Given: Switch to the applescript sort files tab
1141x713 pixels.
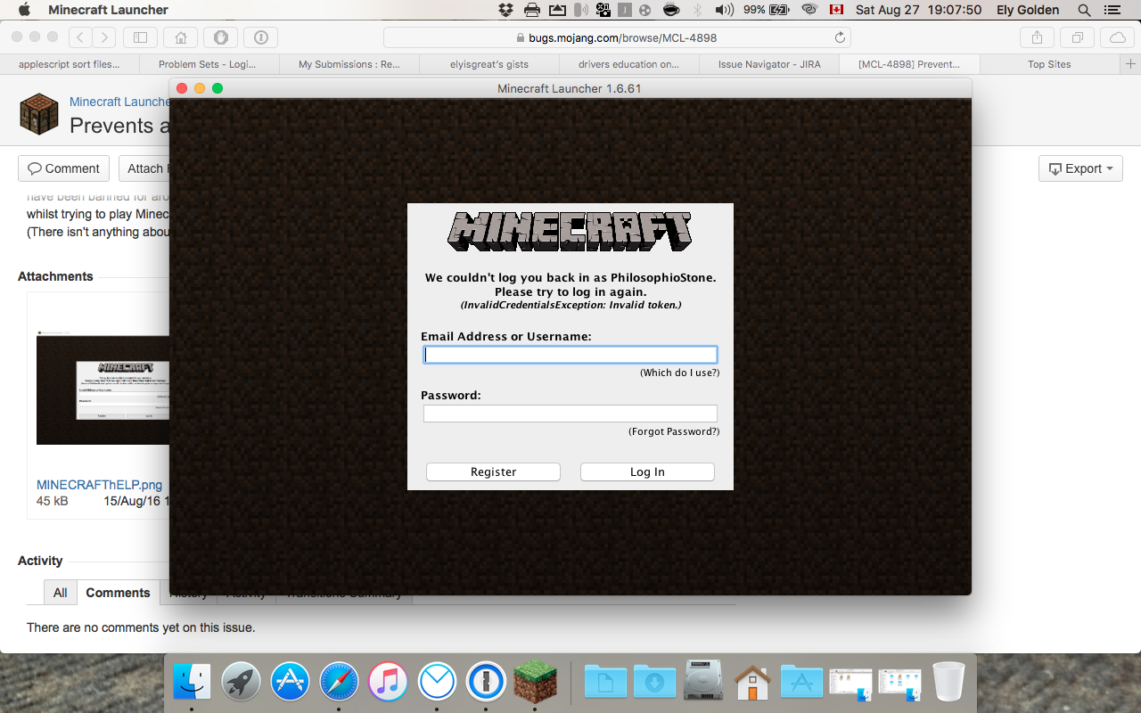Looking at the screenshot, I should click(70, 64).
